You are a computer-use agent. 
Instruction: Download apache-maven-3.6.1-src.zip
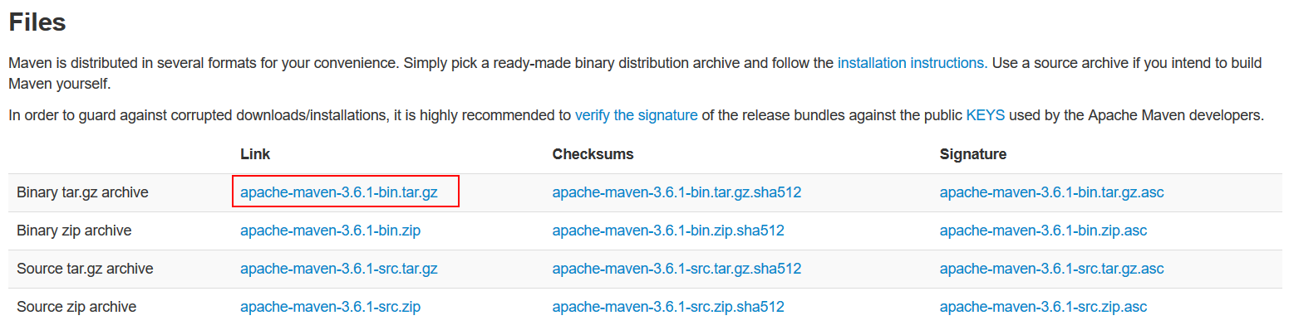coord(330,307)
